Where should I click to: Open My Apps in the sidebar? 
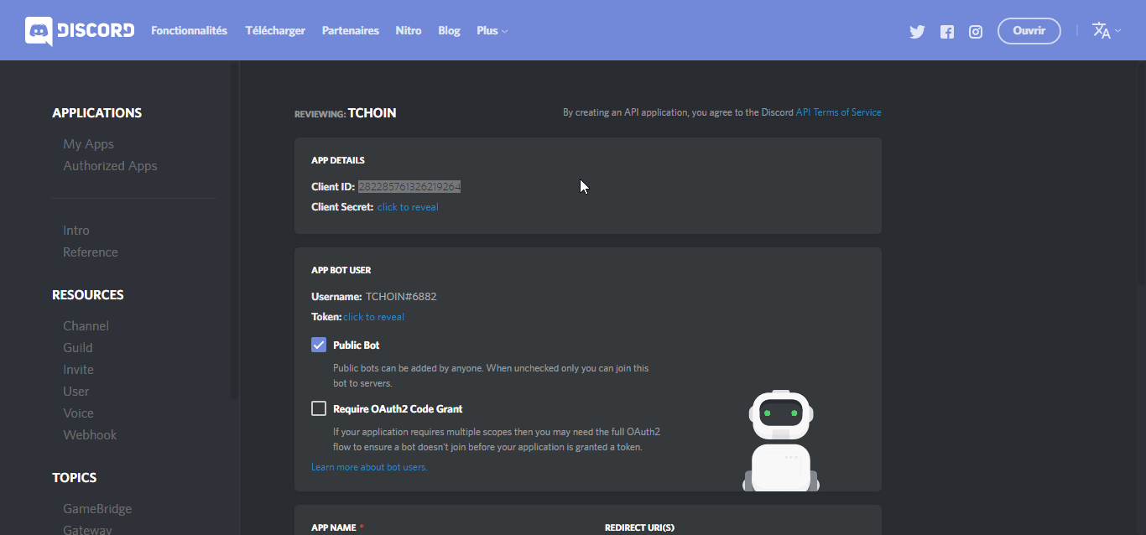coord(88,144)
